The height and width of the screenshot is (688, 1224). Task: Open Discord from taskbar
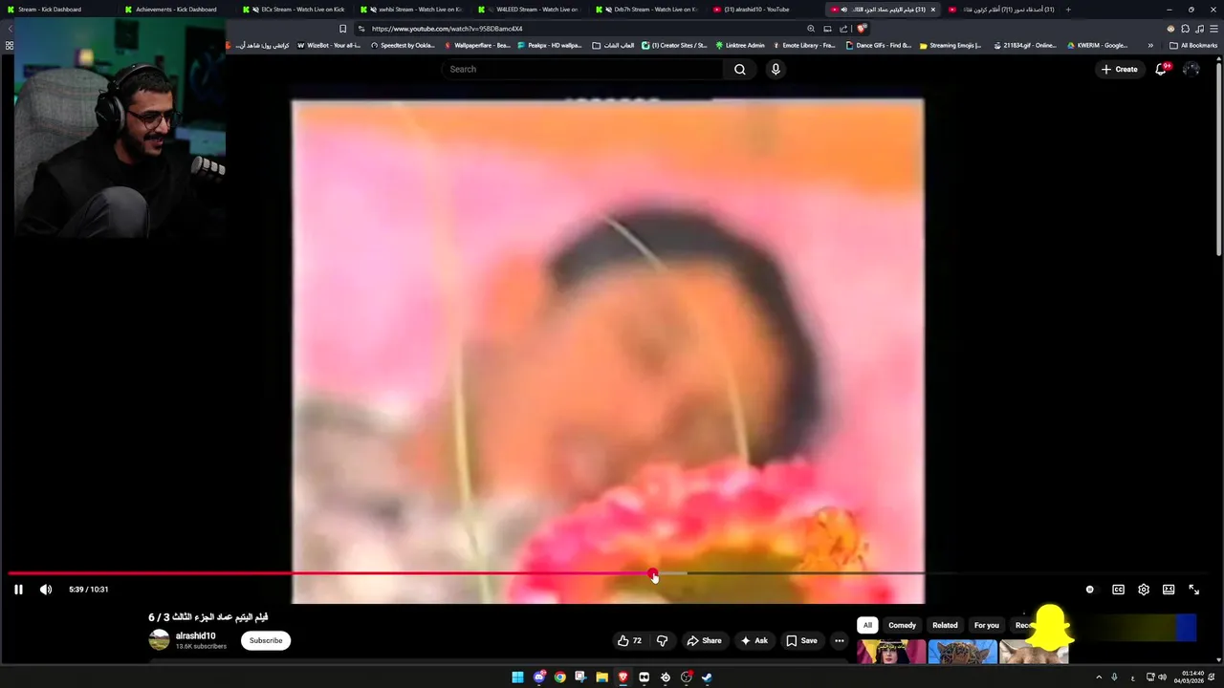(x=539, y=677)
